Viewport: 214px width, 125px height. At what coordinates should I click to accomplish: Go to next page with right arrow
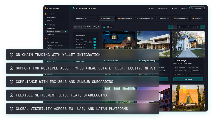tap(202, 27)
